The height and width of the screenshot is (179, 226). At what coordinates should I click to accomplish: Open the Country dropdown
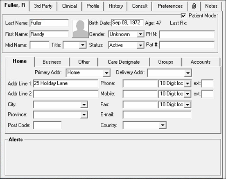coord(163,125)
